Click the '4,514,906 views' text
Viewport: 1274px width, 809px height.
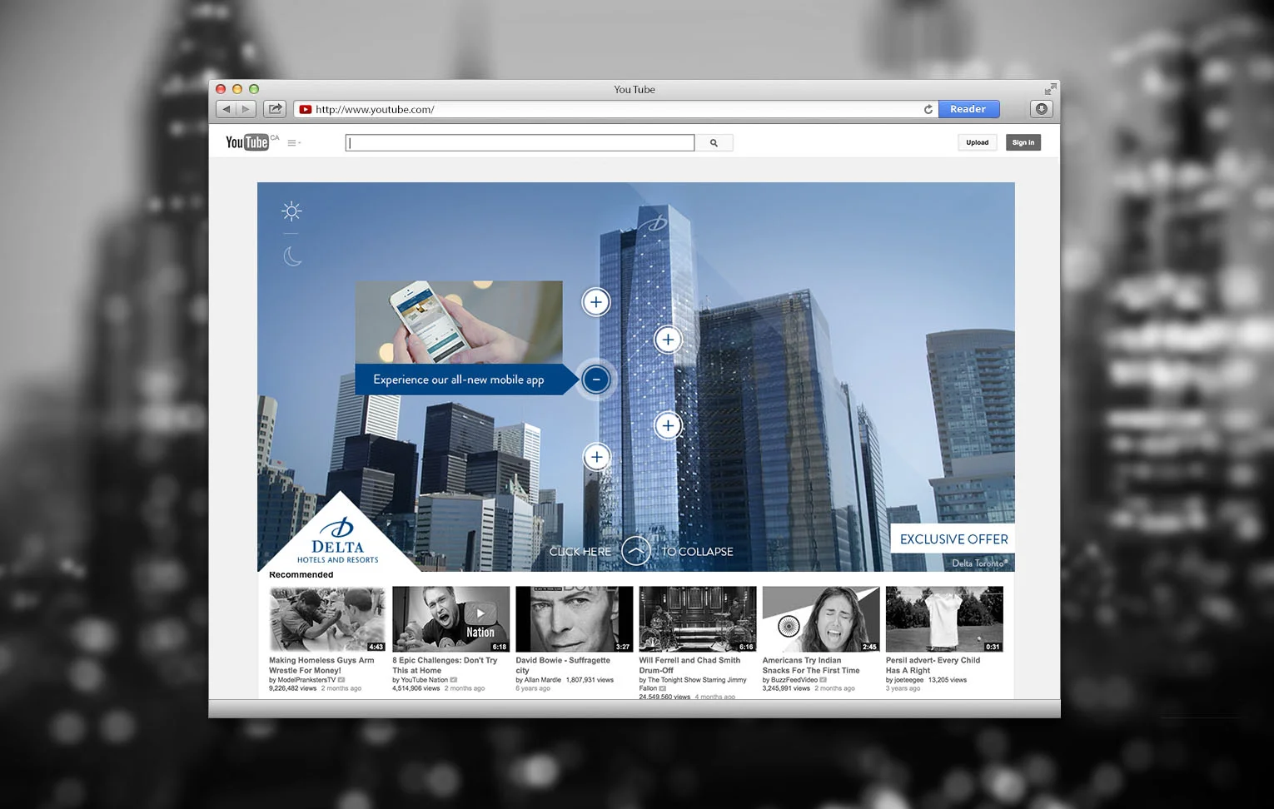[416, 688]
